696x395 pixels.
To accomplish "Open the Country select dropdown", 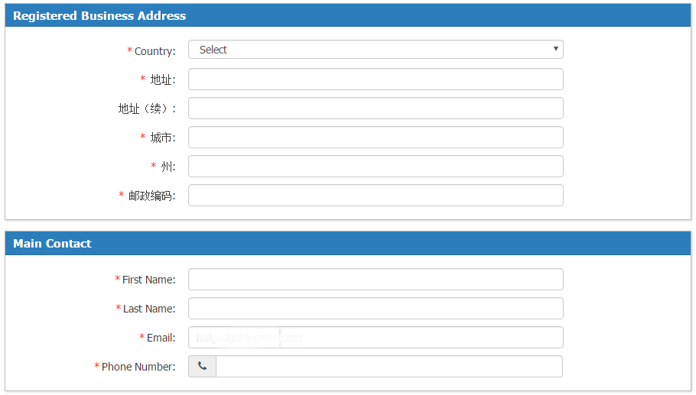I will [x=376, y=50].
